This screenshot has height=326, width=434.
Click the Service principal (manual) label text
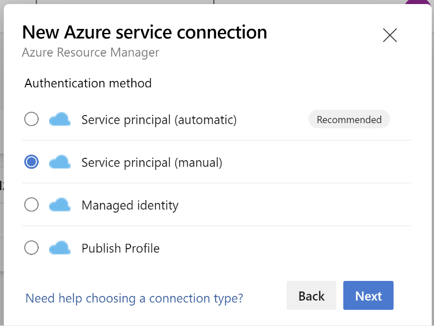coord(151,163)
